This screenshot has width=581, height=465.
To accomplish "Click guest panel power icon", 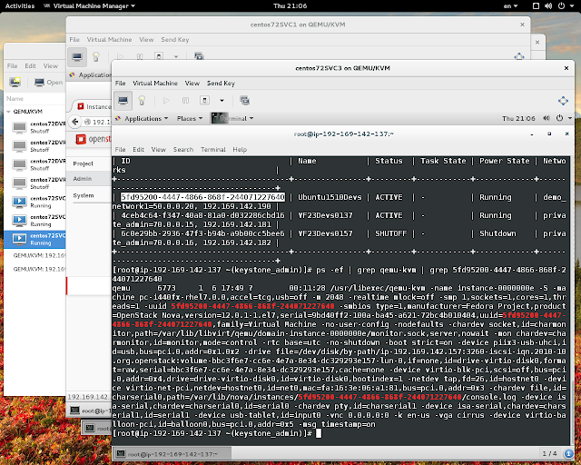I will [x=559, y=118].
